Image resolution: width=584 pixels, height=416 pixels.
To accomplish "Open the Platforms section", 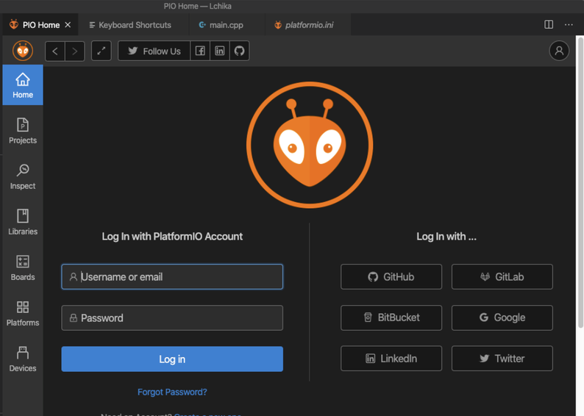I will 23,312.
